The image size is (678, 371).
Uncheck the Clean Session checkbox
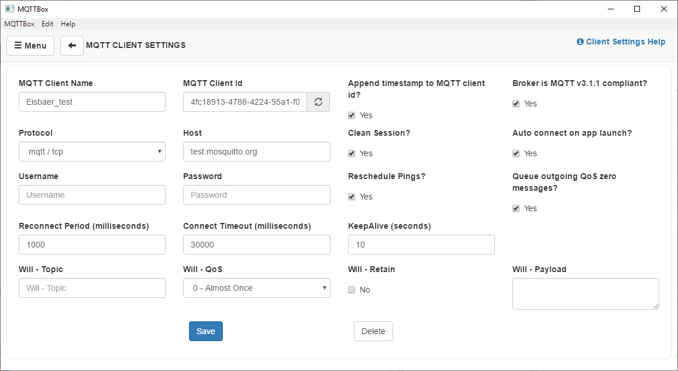pos(352,153)
